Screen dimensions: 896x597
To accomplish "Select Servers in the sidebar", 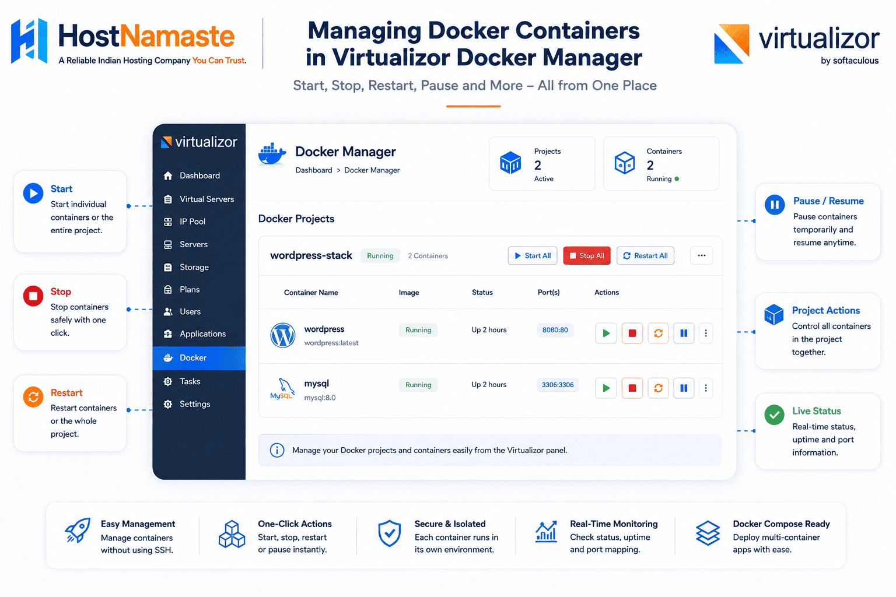I will (199, 244).
